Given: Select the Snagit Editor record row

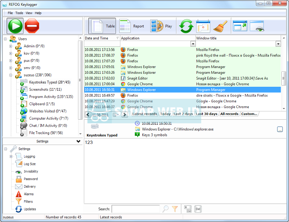Looking at the screenshot, I should click(182, 78).
